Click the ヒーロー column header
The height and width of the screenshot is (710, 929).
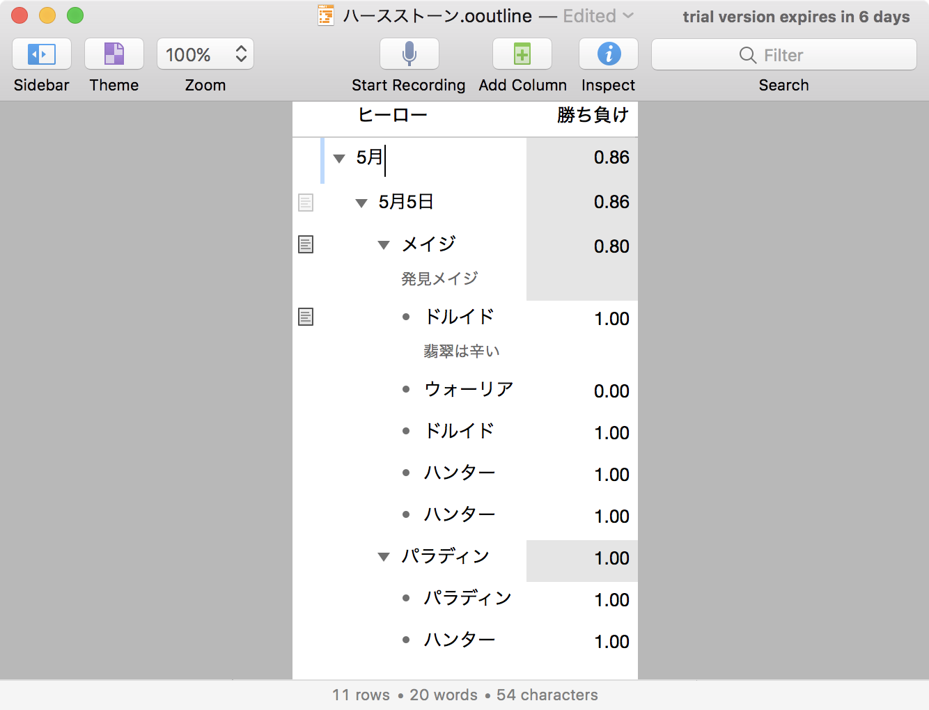pos(392,116)
